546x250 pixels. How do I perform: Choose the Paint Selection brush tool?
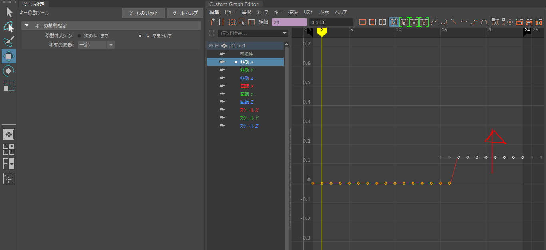(9, 41)
